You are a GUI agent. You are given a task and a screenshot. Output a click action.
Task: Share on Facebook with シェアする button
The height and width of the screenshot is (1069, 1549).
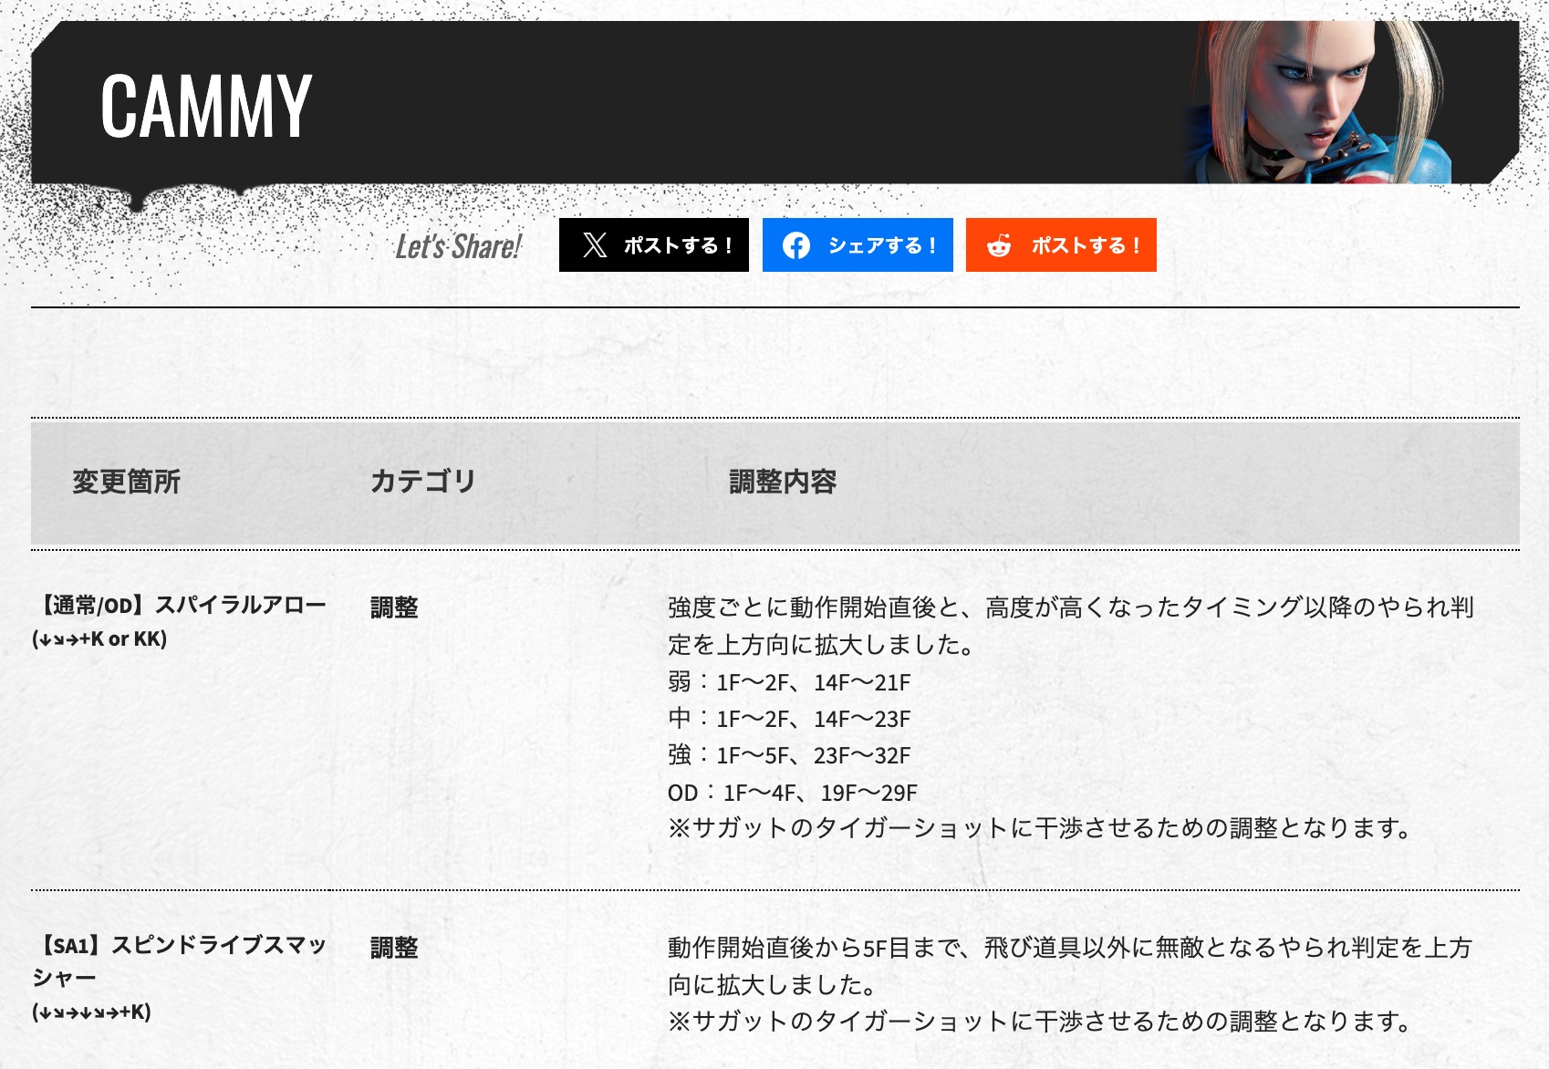coord(858,244)
